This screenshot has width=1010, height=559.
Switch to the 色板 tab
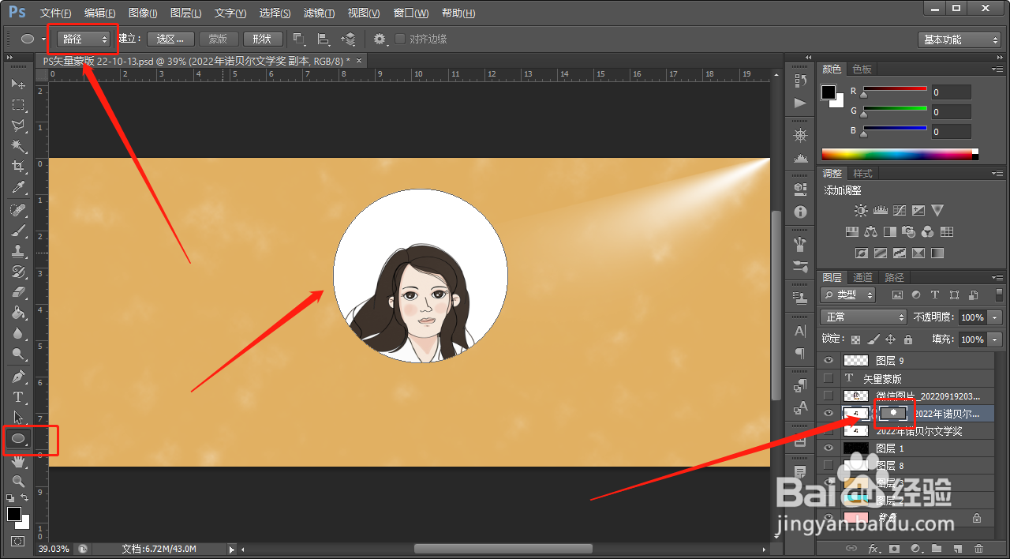point(862,69)
